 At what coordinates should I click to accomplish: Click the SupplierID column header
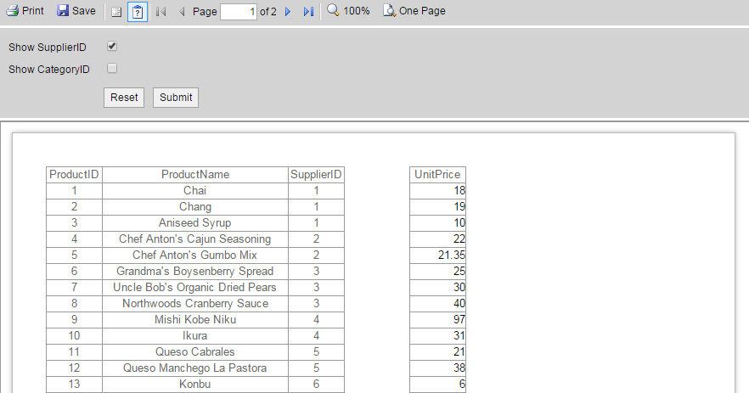(x=316, y=175)
